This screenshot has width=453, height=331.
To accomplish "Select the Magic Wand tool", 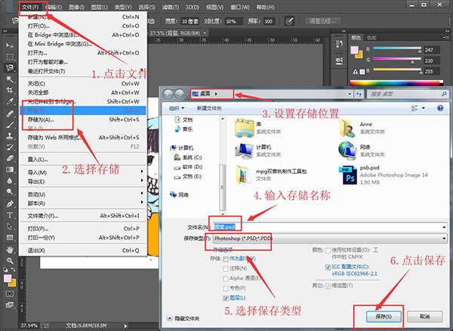I will pos(10,78).
